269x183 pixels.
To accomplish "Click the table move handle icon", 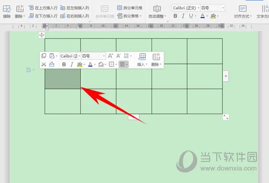I will coord(42,35).
